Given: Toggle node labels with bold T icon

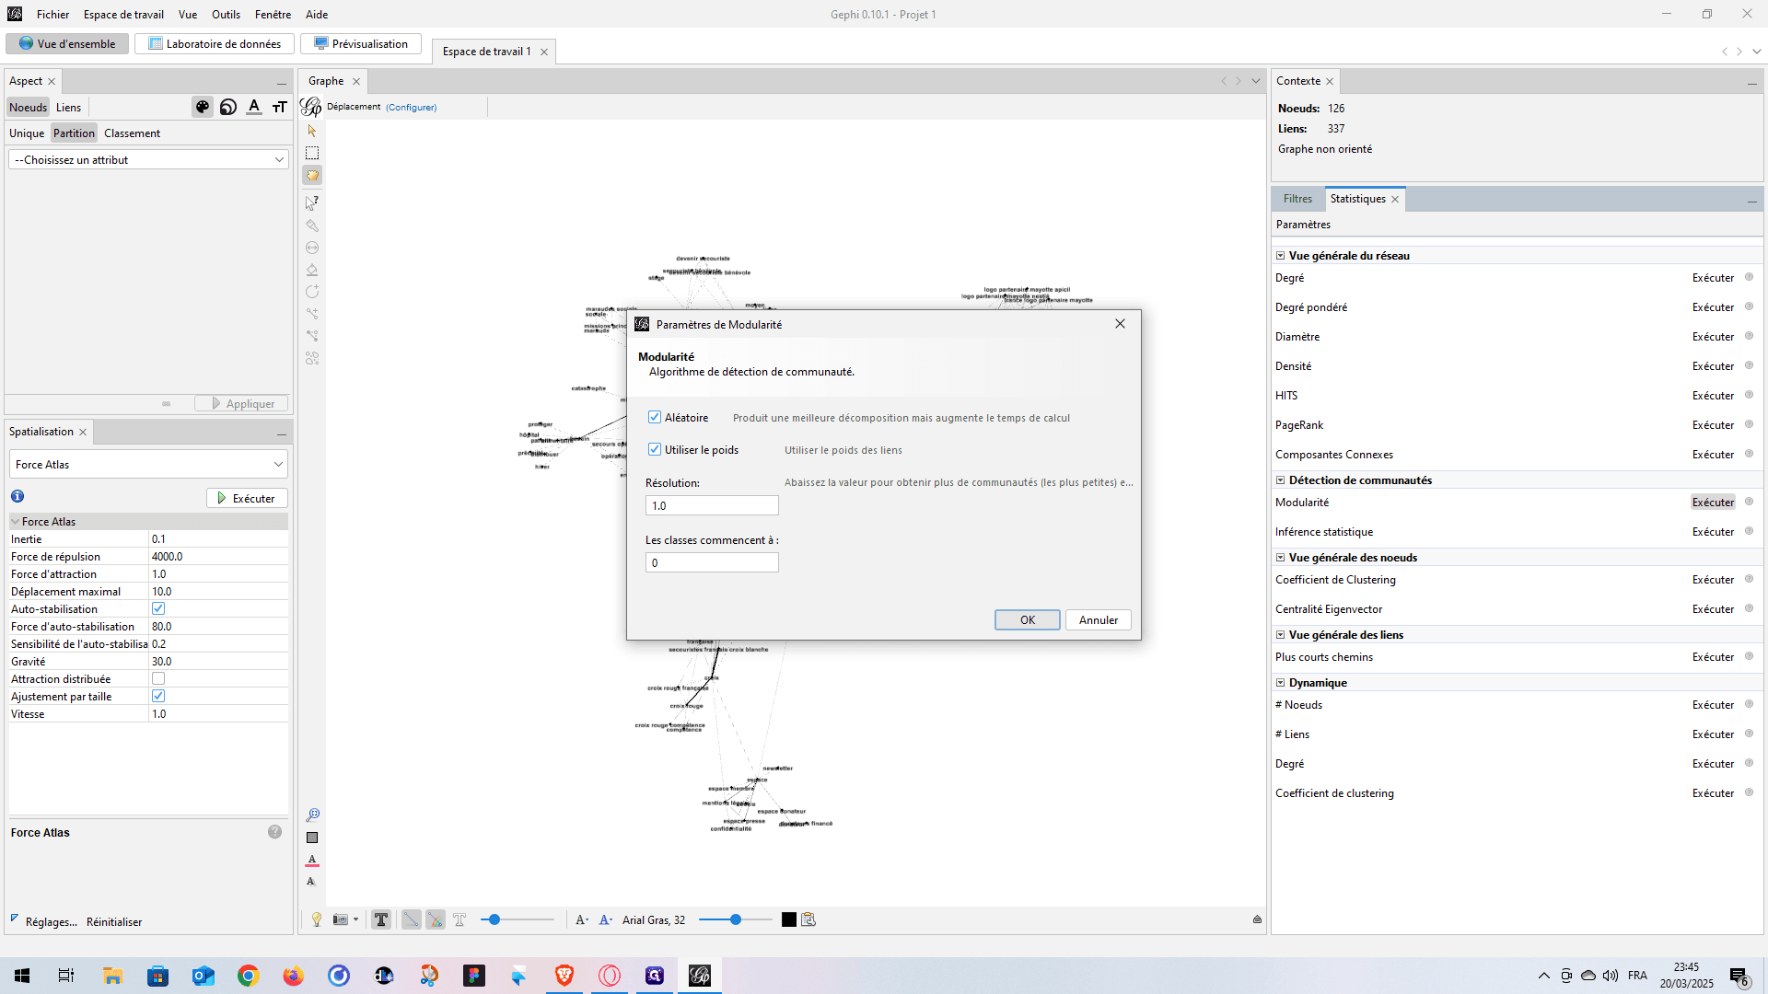Looking at the screenshot, I should point(381,919).
